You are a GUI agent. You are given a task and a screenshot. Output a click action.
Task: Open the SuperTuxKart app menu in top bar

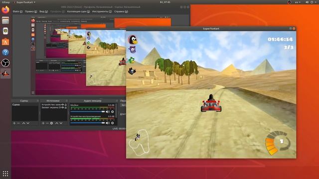point(24,2)
